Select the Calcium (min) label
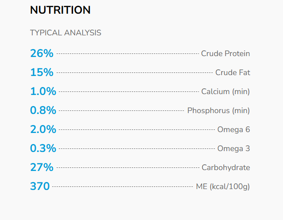 point(225,91)
